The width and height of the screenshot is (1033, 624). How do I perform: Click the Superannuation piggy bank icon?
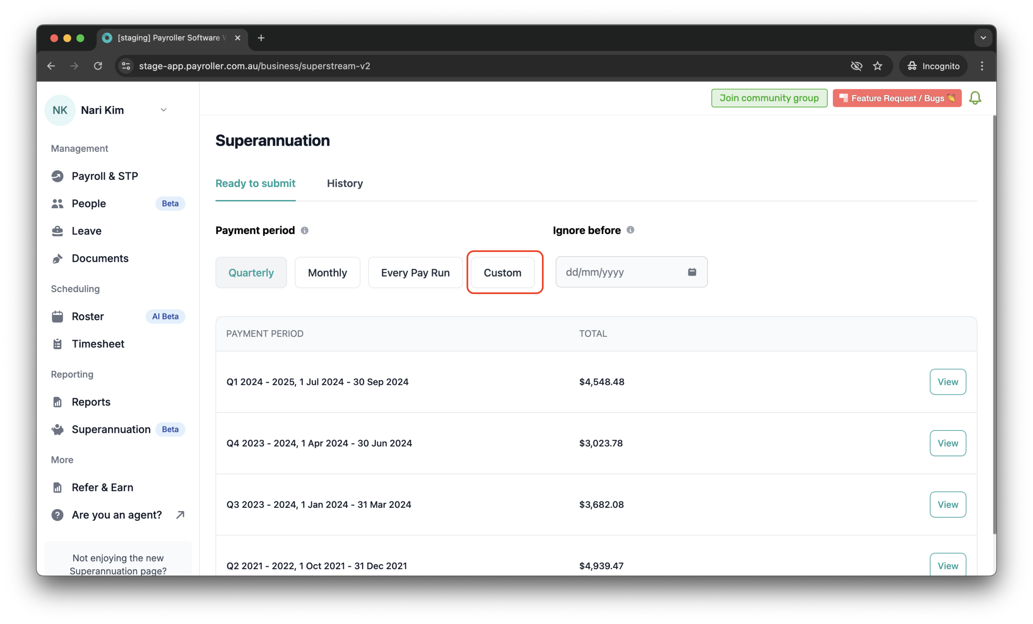(x=58, y=429)
